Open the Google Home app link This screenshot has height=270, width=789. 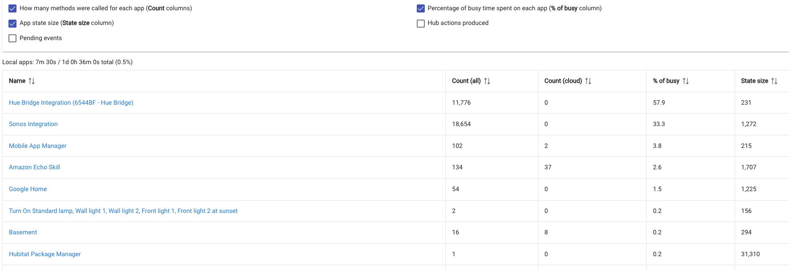[x=28, y=189]
